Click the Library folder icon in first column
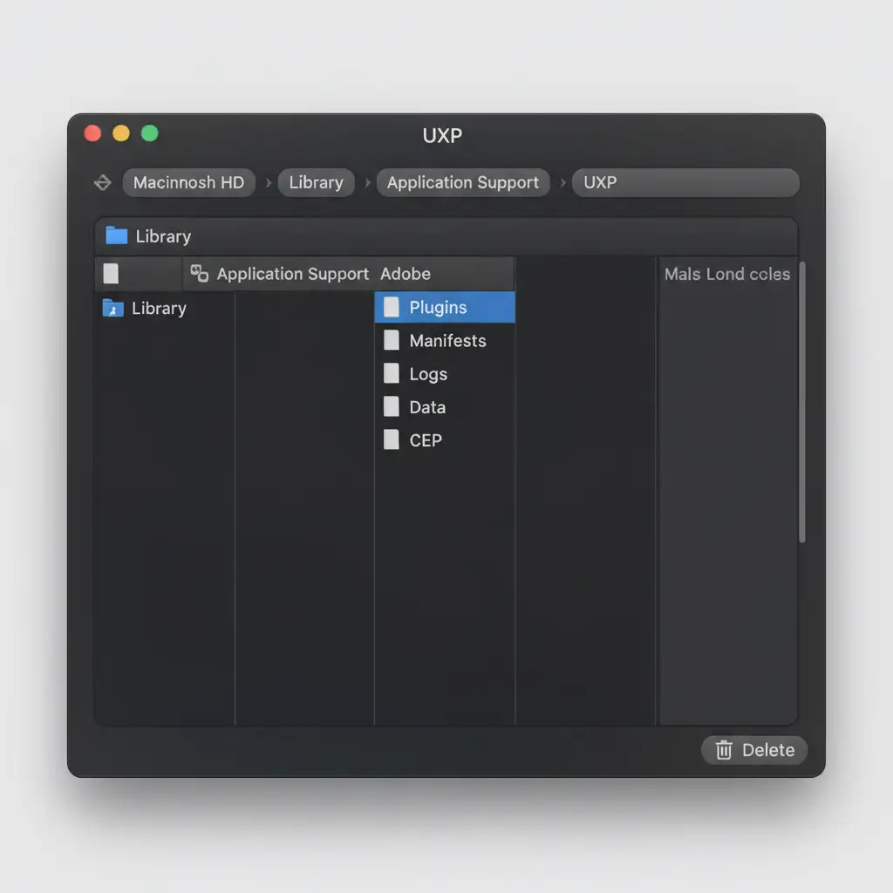This screenshot has height=893, width=893. click(113, 308)
